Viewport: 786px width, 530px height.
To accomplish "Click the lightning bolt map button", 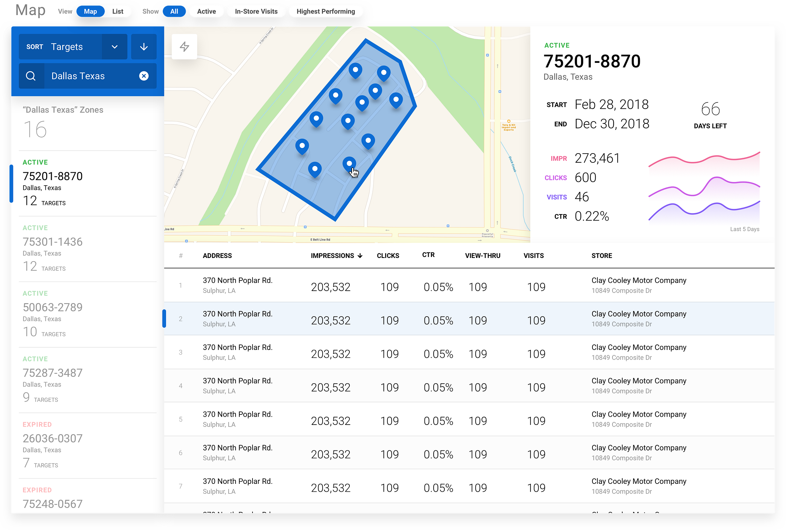I will (184, 46).
